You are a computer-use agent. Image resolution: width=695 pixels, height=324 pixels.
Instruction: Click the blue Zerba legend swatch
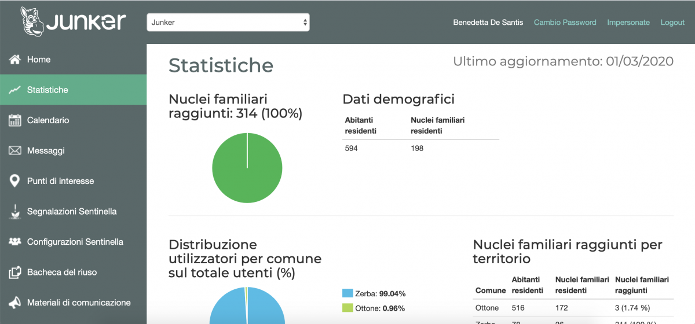pyautogui.click(x=348, y=293)
